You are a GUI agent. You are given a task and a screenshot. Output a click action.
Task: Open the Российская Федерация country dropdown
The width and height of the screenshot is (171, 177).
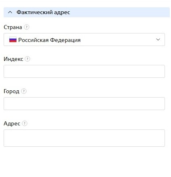84,40
